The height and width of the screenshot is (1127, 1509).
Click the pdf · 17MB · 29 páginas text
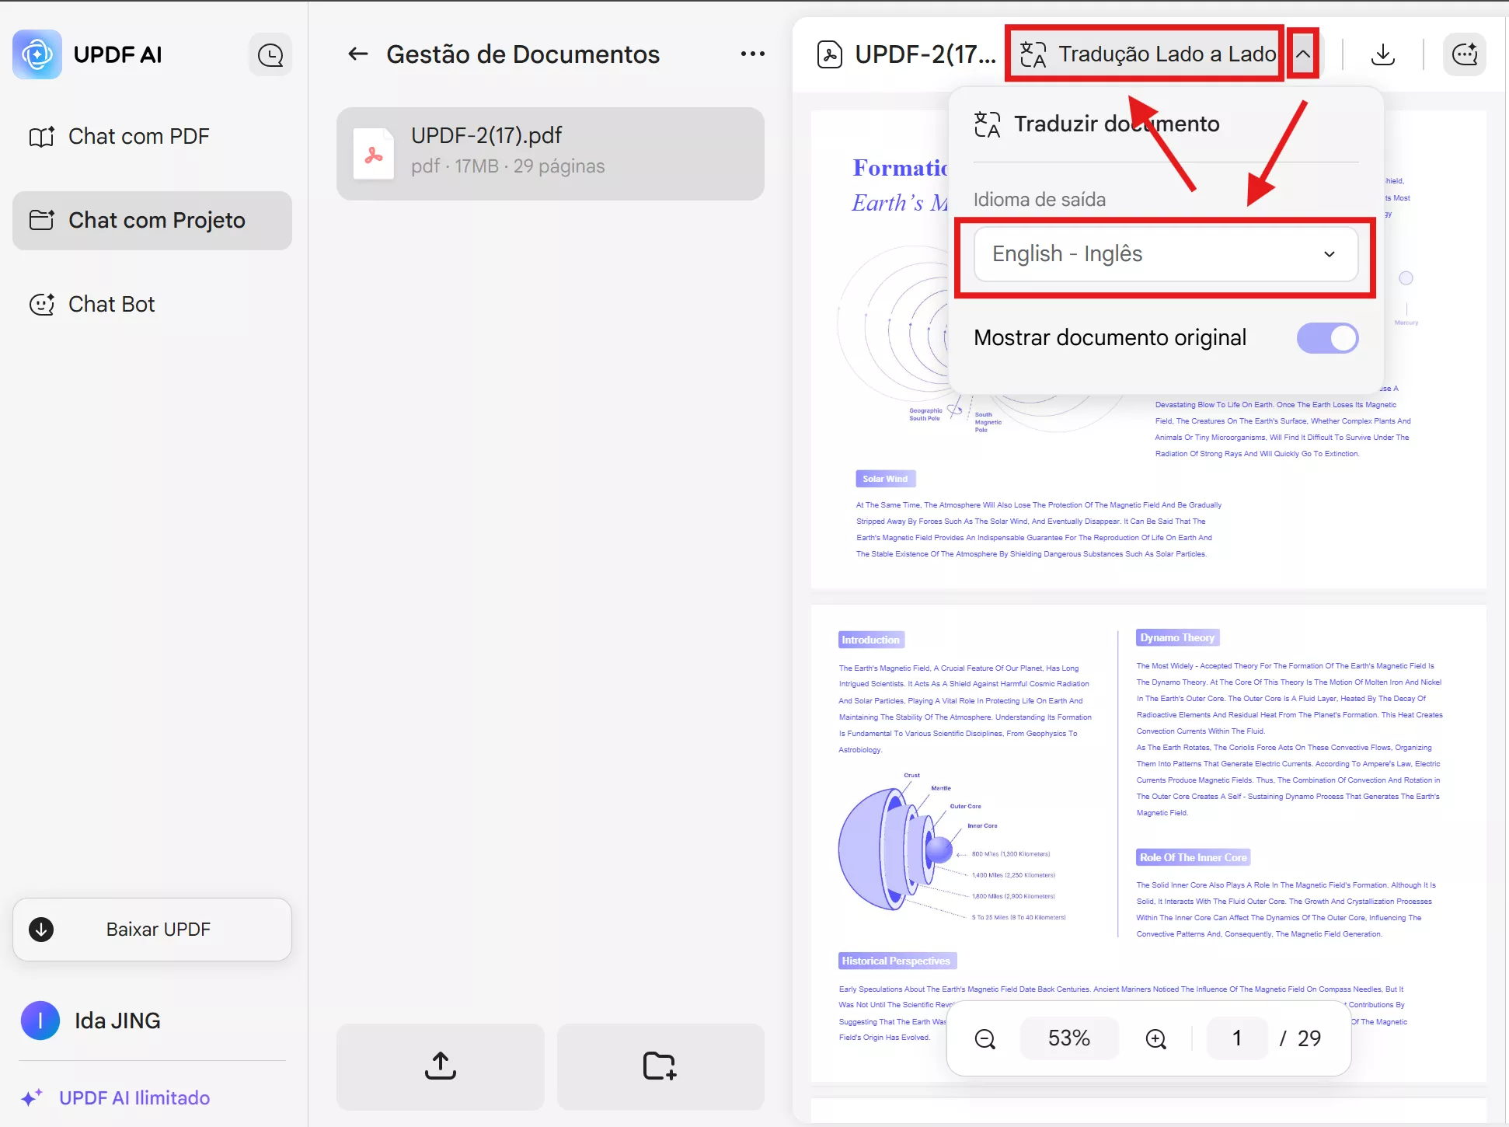[508, 166]
